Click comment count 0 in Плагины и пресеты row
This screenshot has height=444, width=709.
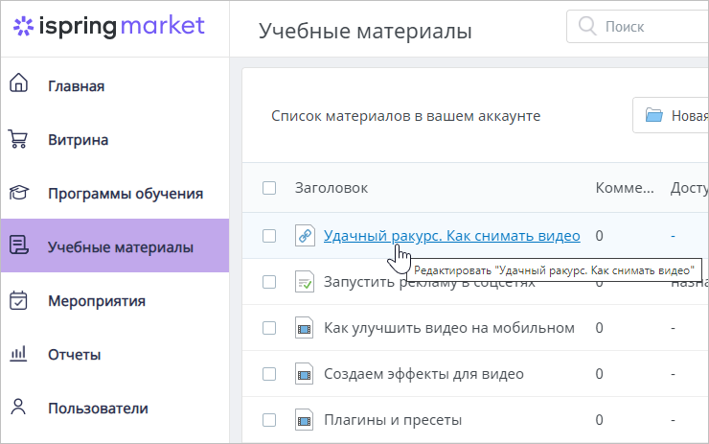pos(599,420)
